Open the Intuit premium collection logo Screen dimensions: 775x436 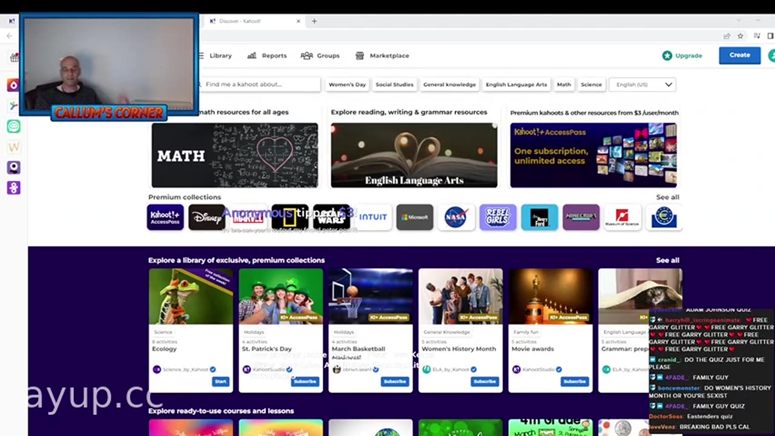(373, 217)
